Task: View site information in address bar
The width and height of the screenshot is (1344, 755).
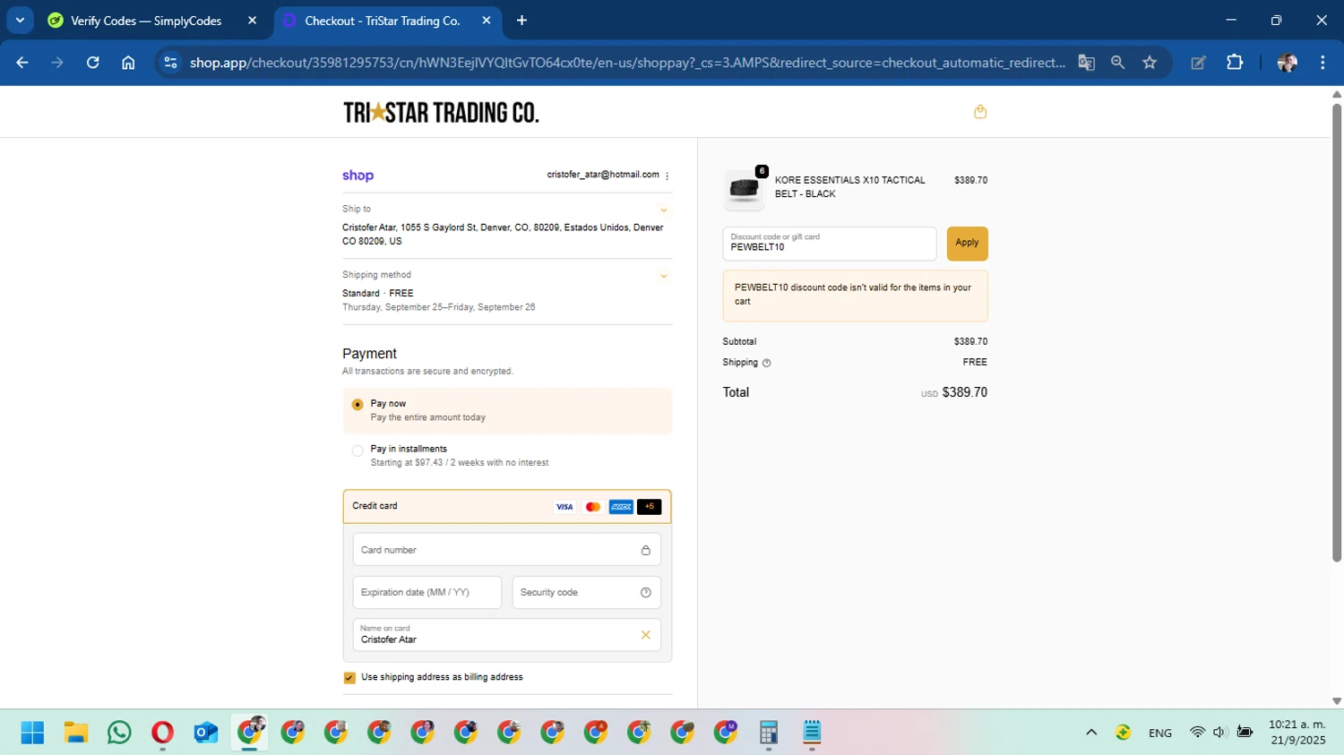Action: pyautogui.click(x=170, y=63)
